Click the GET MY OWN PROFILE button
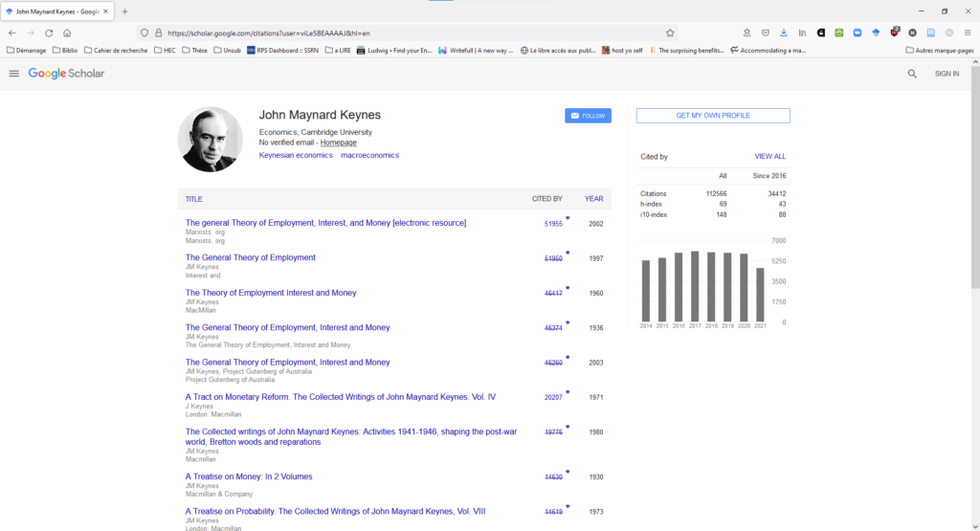This screenshot has height=531, width=980. tap(713, 116)
